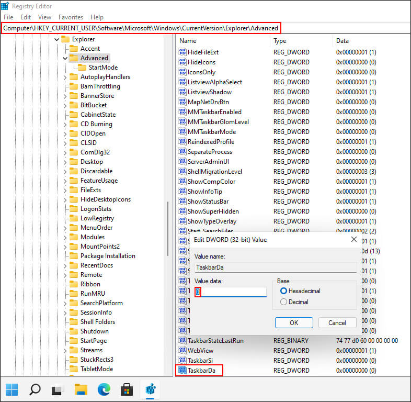The image size is (411, 402).
Task: Click the ShowSuperHidden value icon
Action: point(182,211)
